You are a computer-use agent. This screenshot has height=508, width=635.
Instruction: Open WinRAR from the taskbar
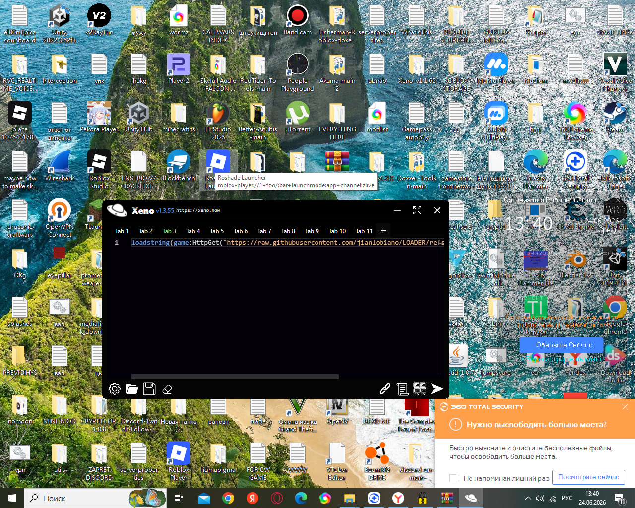(x=447, y=498)
